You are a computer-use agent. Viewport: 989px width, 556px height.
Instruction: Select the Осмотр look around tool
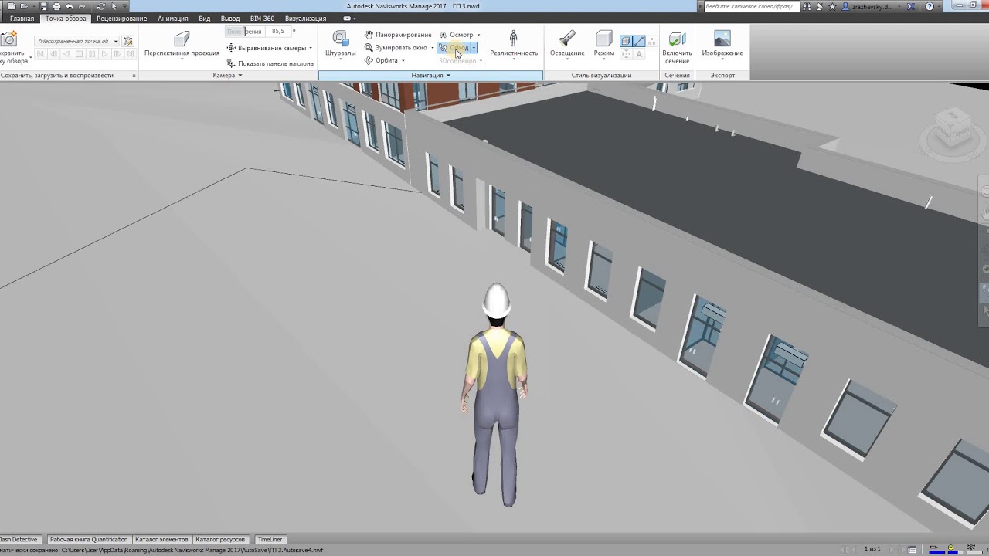tap(456, 35)
